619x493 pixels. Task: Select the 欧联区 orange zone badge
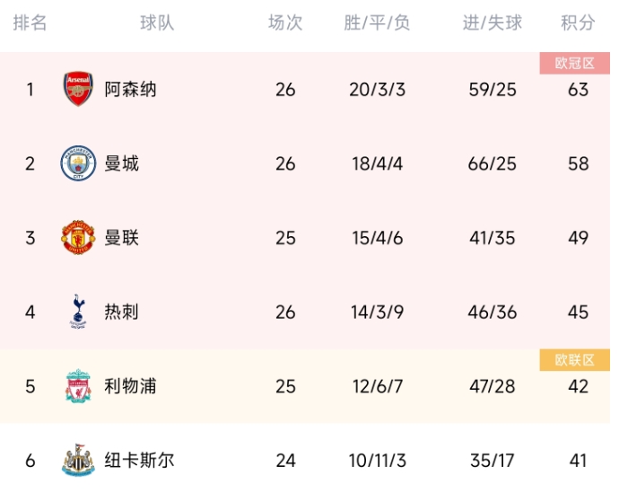575,360
